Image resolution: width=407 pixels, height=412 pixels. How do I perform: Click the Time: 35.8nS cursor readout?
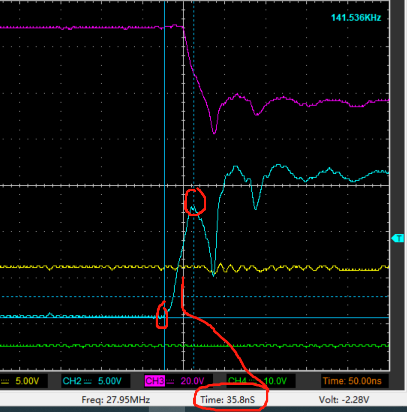[228, 399]
